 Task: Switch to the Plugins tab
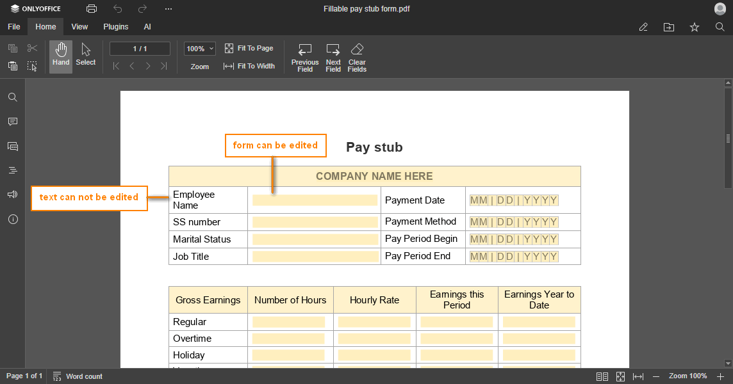click(x=115, y=27)
